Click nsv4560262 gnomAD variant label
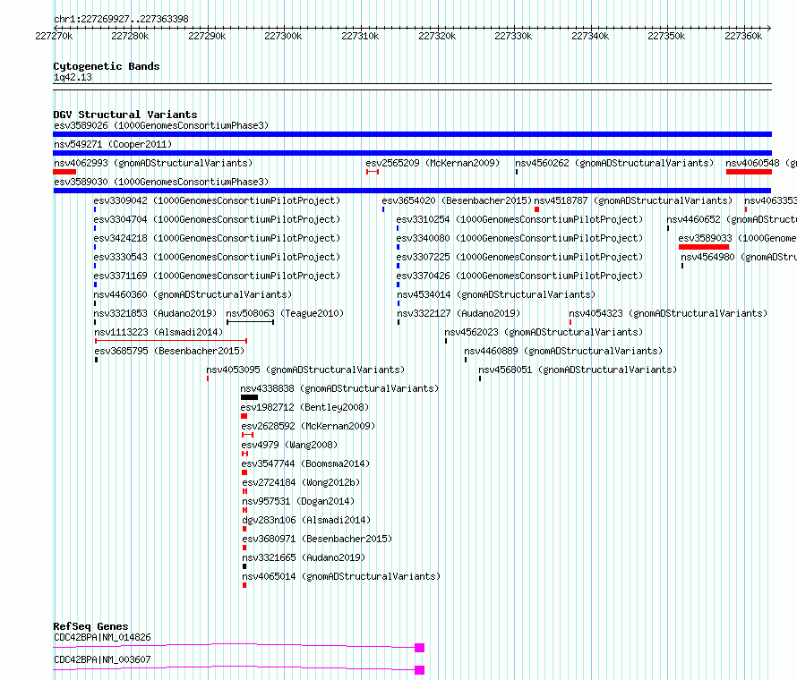Screen dimensions: 797x680 click(x=614, y=163)
